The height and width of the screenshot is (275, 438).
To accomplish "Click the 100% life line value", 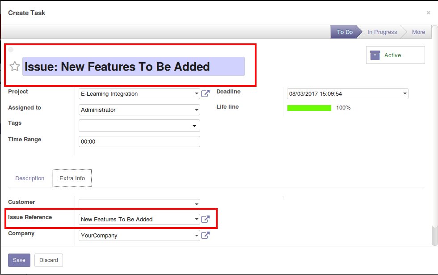I will pyautogui.click(x=343, y=108).
